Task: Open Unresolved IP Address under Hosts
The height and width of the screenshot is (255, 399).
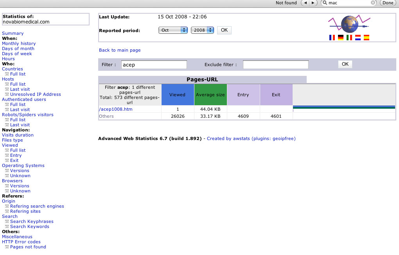Action: (x=35, y=94)
